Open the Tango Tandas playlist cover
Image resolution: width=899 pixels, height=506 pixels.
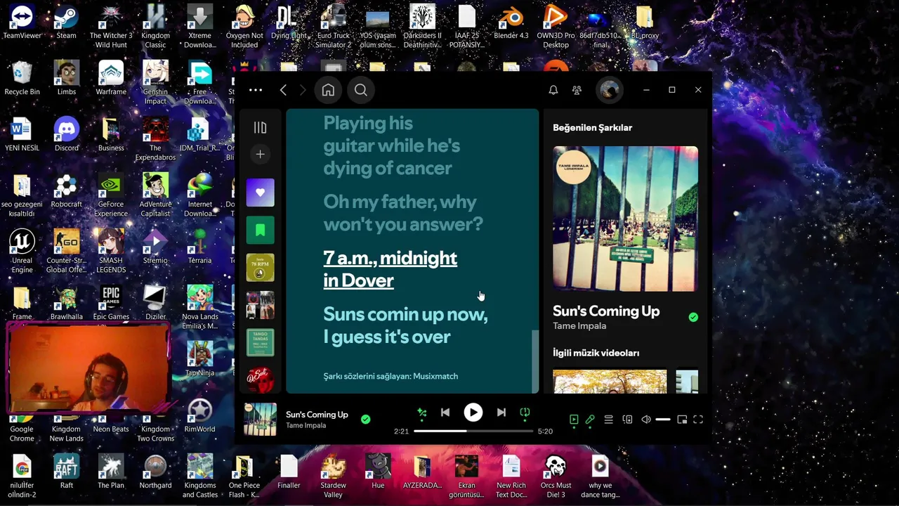coord(260,343)
